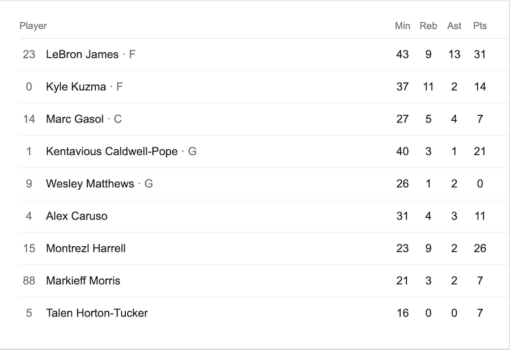The height and width of the screenshot is (350, 510).
Task: Open Montrezl Harrell player row
Action: [264, 248]
